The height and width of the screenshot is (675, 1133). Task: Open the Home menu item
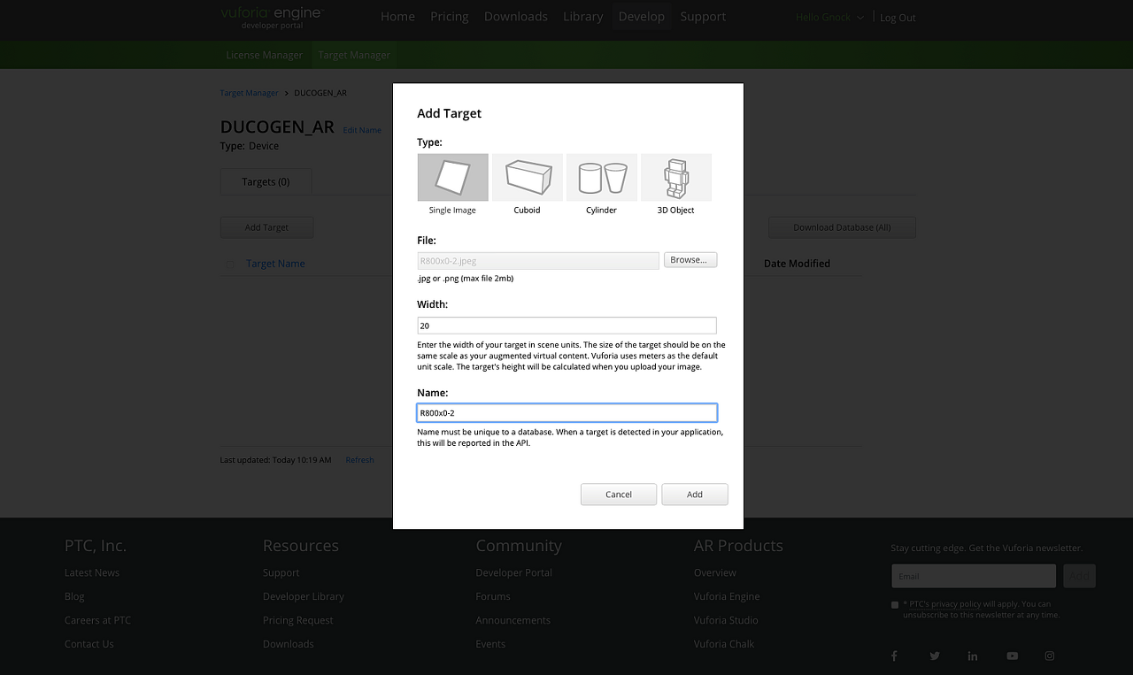(x=397, y=17)
